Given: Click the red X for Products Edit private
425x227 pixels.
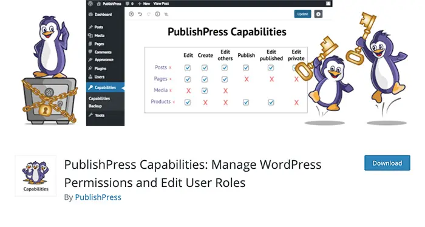Looking at the screenshot, I should pyautogui.click(x=296, y=103).
